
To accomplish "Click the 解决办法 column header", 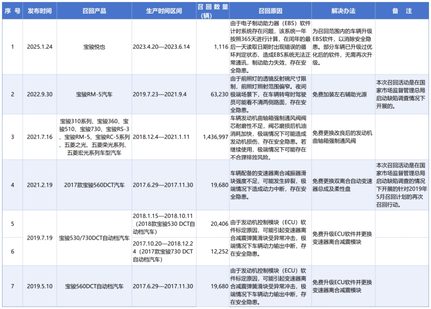I will pos(343,10).
